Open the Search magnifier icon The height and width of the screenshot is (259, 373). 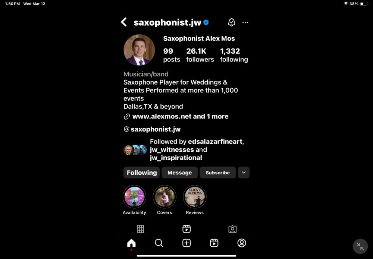(159, 243)
